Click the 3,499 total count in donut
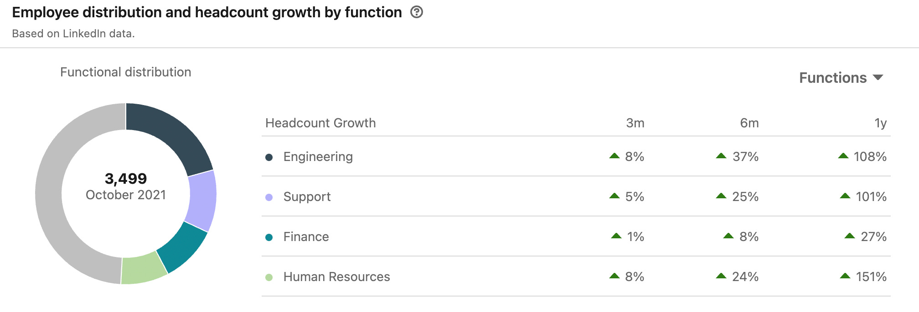 pyautogui.click(x=126, y=179)
